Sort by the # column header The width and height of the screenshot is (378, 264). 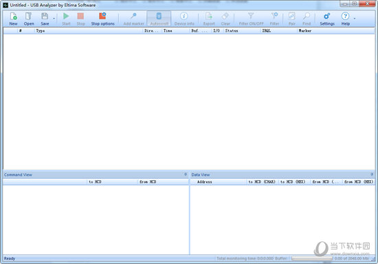pyautogui.click(x=26, y=31)
